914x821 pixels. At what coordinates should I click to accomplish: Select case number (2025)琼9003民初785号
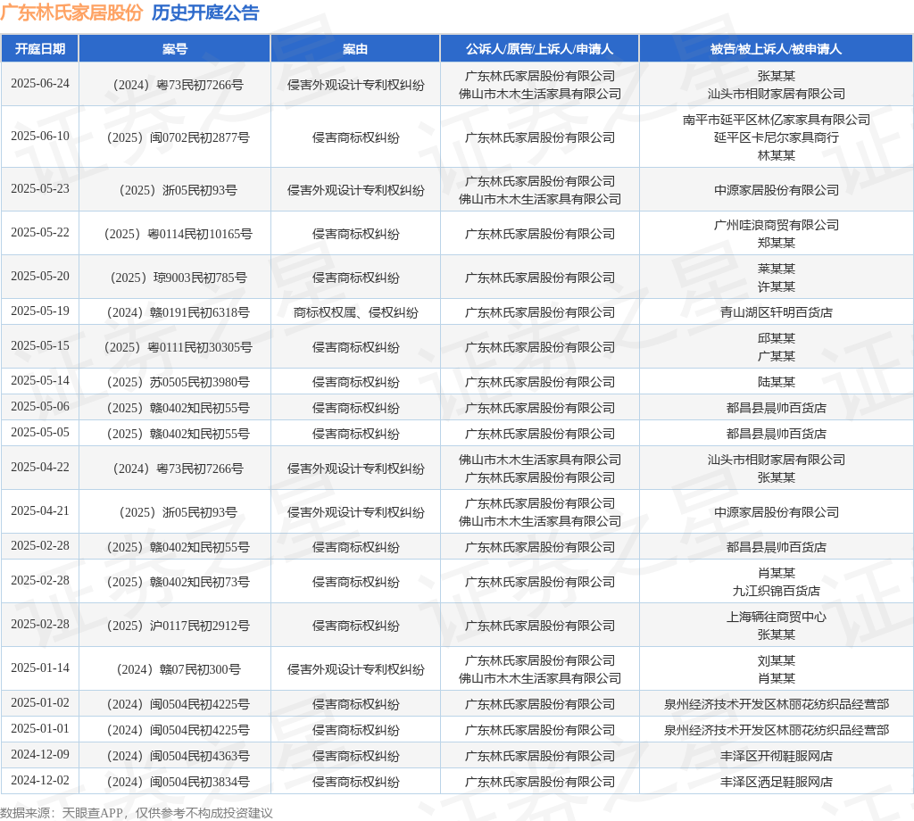click(178, 278)
